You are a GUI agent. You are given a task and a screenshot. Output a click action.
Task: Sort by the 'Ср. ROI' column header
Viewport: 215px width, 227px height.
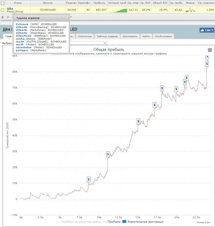point(145,3)
